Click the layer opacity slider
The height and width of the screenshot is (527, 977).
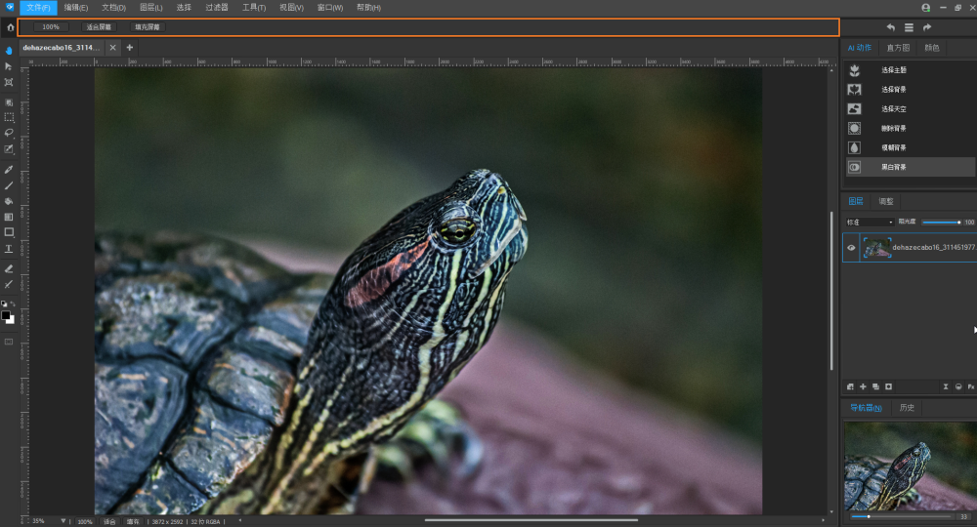point(942,223)
